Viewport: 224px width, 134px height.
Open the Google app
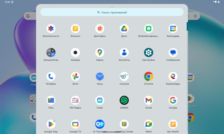pyautogui.click(x=173, y=100)
